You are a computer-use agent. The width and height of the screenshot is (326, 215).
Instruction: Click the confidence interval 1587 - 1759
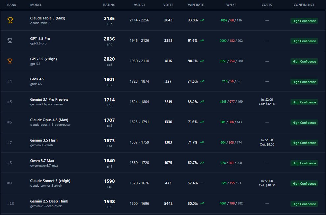pos(139,142)
